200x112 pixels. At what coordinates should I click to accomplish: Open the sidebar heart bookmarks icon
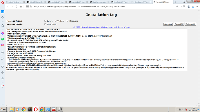coord(3,67)
